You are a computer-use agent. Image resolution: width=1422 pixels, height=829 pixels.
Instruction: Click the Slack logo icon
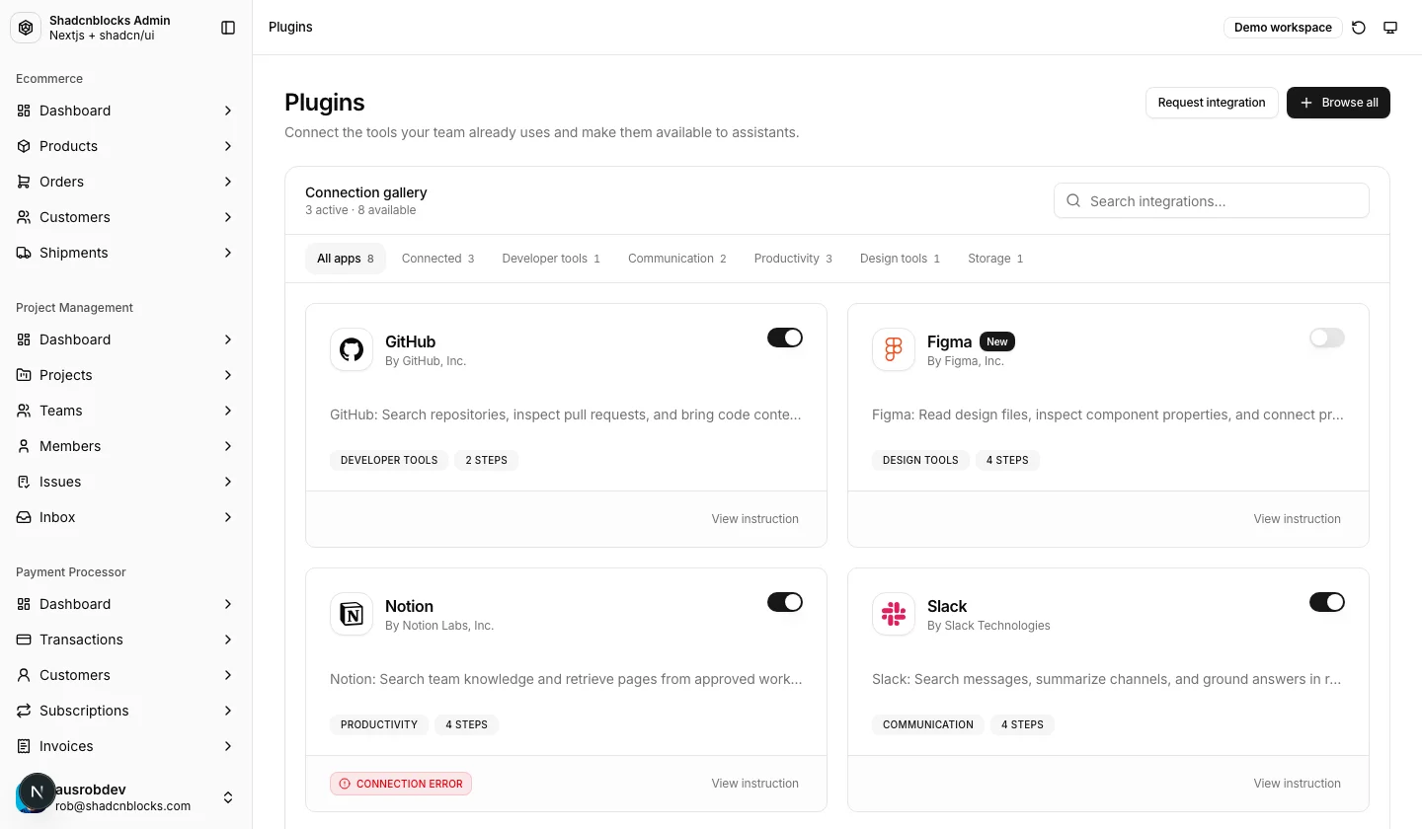(x=894, y=614)
